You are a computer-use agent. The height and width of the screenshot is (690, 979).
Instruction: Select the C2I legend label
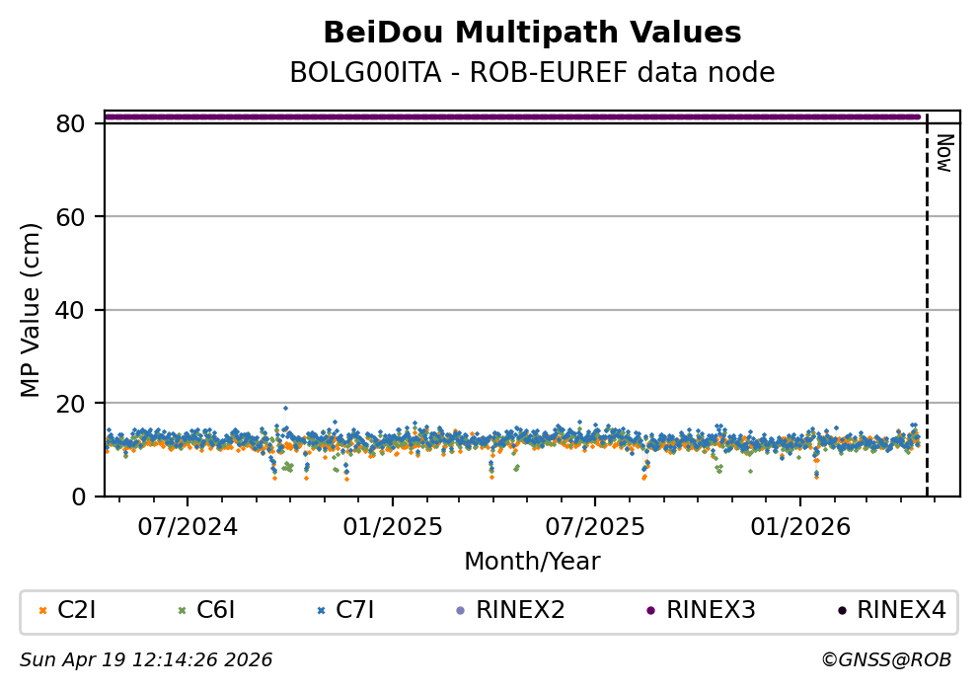77,611
